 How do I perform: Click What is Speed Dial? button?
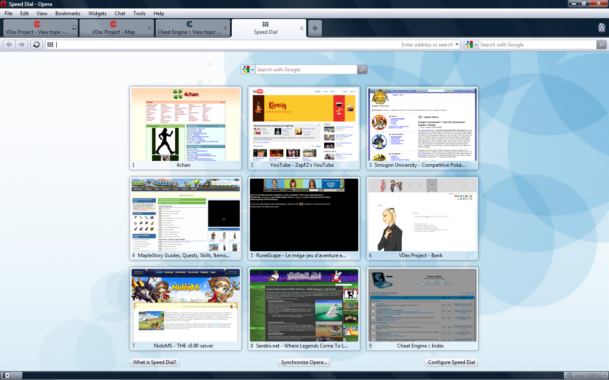tap(155, 362)
